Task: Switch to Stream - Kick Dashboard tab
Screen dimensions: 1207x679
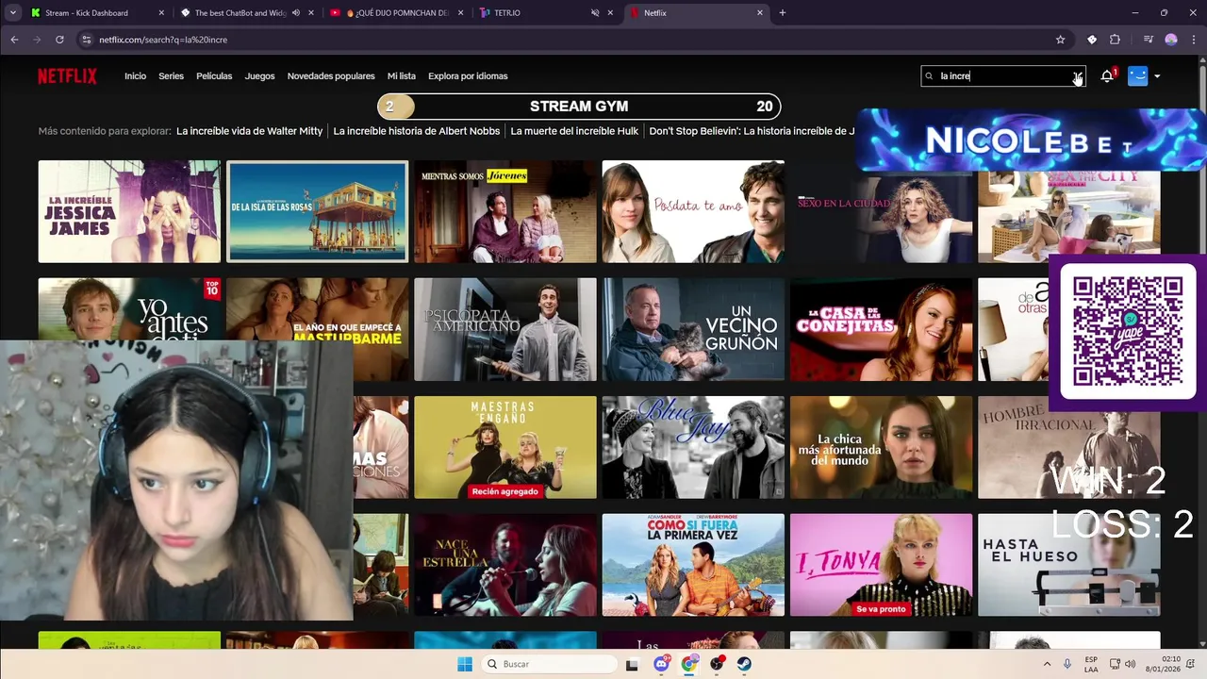Action: point(87,13)
